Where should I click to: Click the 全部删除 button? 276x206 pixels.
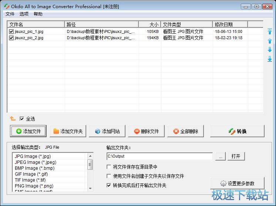(185, 131)
